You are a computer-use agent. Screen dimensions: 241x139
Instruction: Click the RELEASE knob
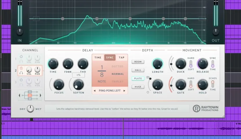pos(203,64)
